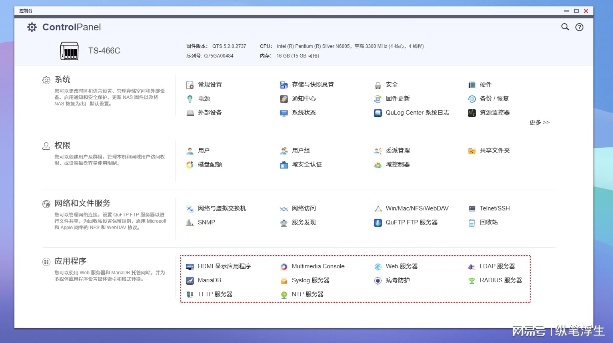
Task: Click the 权限 section person icon
Action: pos(46,146)
